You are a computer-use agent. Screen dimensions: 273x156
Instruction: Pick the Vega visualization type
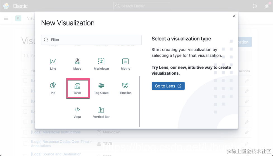tap(77, 113)
